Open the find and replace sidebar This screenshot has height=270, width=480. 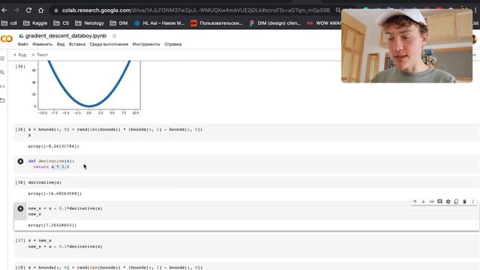pyautogui.click(x=2, y=73)
